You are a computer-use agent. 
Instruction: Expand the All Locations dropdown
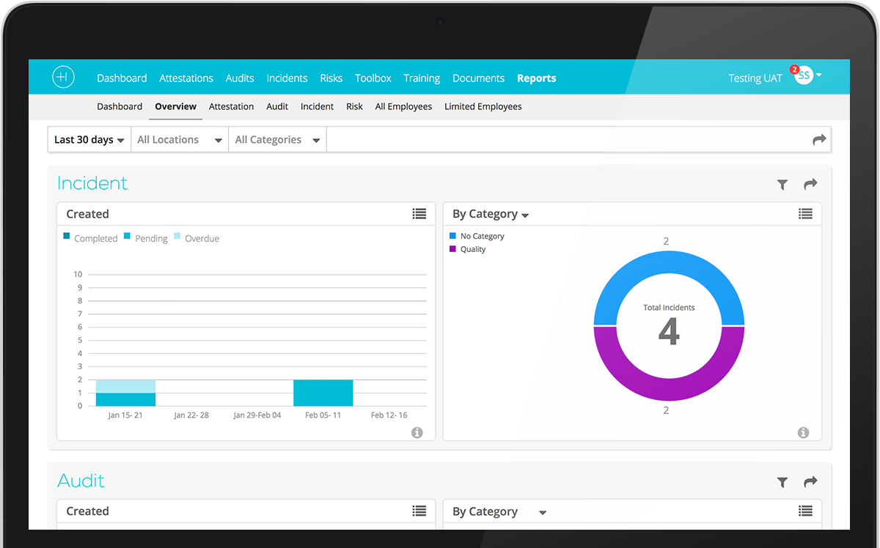[x=179, y=139]
